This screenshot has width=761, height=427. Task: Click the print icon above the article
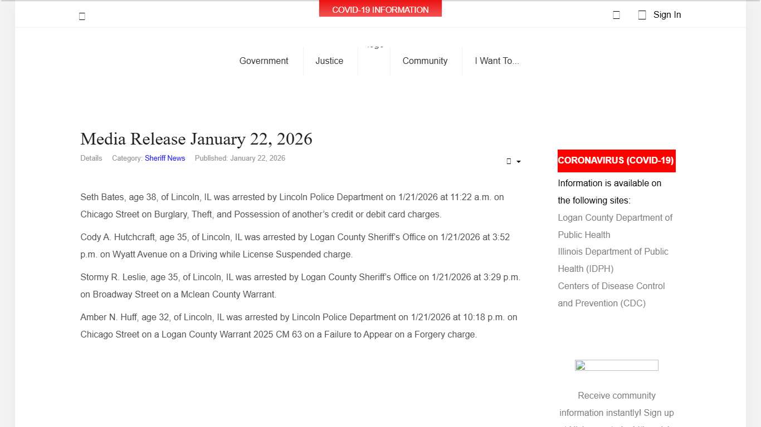[509, 161]
